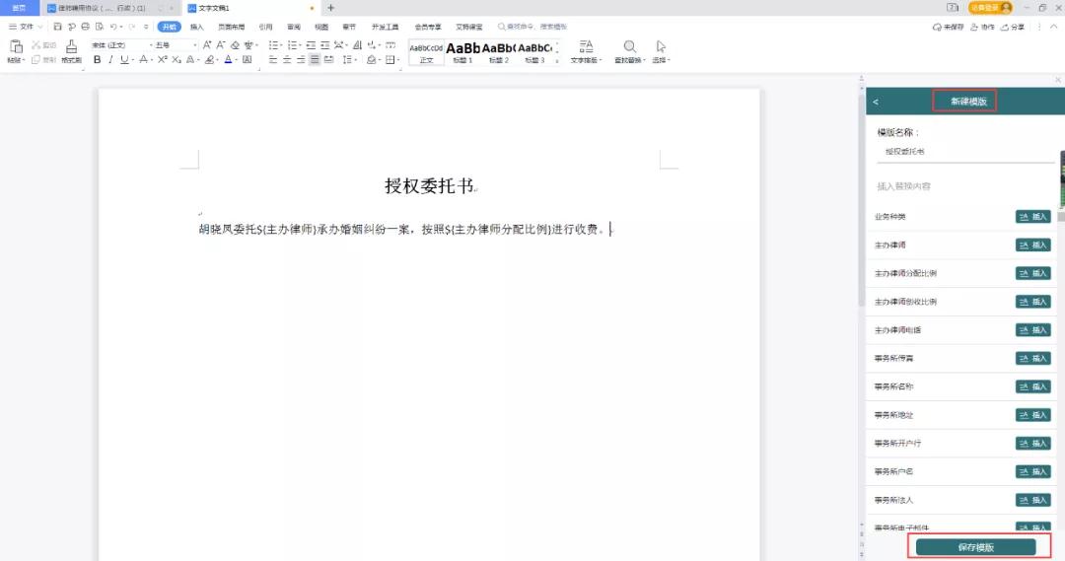Open the Developer Tools ribbon tab
Screen dimensions: 1065x561
[386, 27]
